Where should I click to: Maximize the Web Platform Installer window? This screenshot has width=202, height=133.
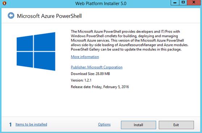tap(183, 3)
